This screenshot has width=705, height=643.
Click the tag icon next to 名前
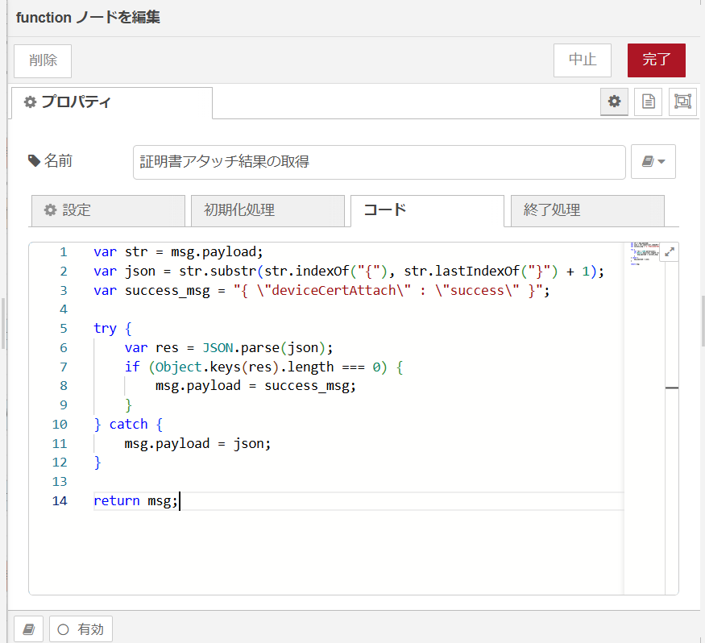[x=34, y=160]
